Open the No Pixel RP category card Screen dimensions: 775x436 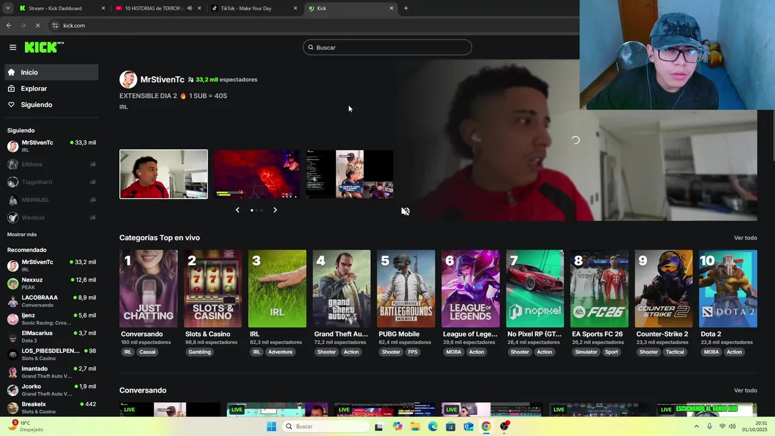[535, 289]
